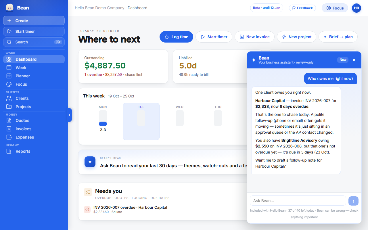Select the TUE day column
The width and height of the screenshot is (368, 230).
point(141,121)
